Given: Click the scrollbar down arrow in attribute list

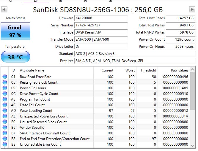Looking at the screenshot, I should (192, 146).
